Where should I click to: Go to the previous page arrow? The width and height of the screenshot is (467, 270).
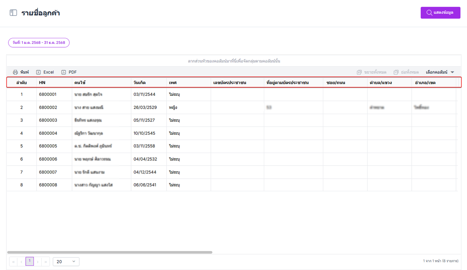point(21,262)
